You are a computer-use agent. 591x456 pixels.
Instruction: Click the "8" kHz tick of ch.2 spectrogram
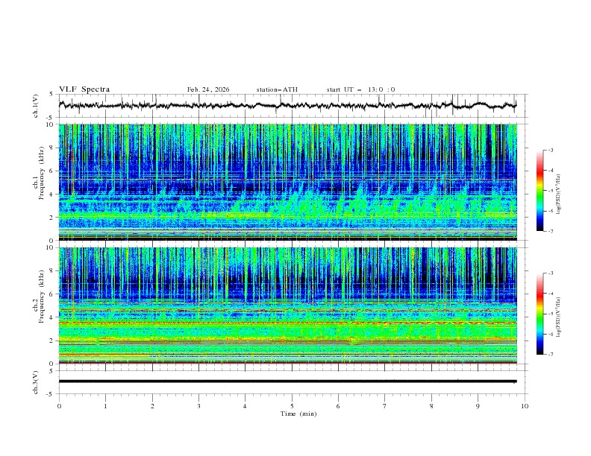point(52,271)
